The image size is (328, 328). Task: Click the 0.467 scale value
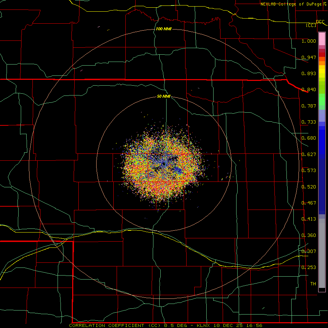[x=309, y=203]
